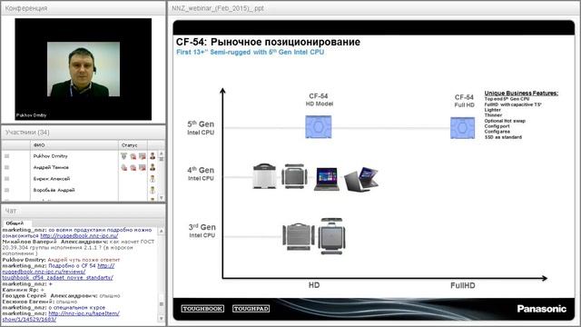The width and height of the screenshot is (581, 327).
Task: Click the TOUGHPAD logo on the slide footer
Action: (x=251, y=309)
